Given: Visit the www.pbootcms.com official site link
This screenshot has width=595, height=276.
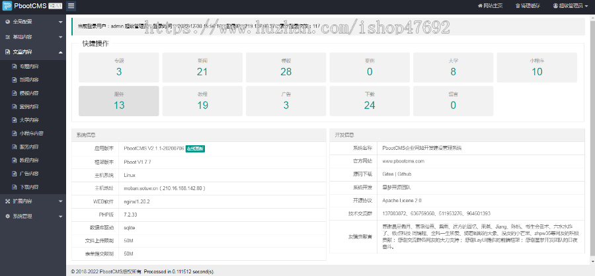Looking at the screenshot, I should point(403,161).
